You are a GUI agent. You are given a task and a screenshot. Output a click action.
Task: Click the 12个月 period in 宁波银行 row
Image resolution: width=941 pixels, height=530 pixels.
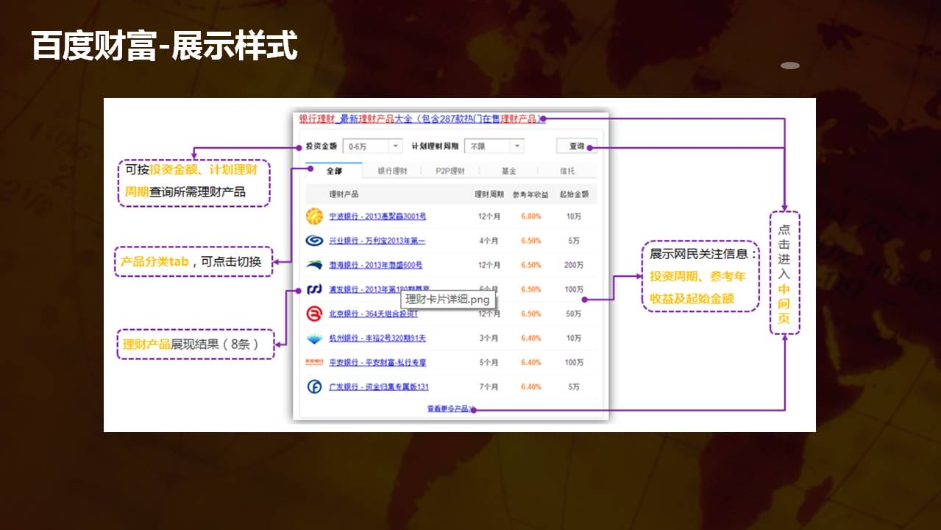pos(489,216)
